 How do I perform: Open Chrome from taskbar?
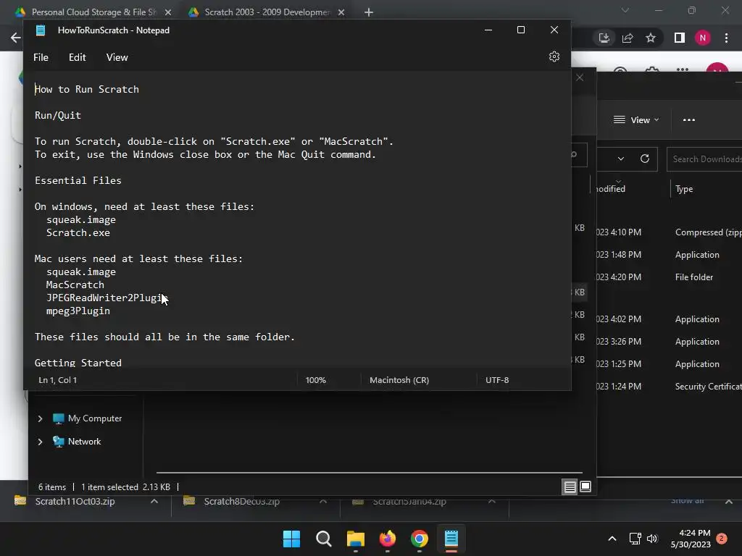coord(420,539)
